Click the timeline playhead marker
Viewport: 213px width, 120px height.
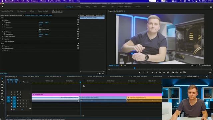coord(80,82)
